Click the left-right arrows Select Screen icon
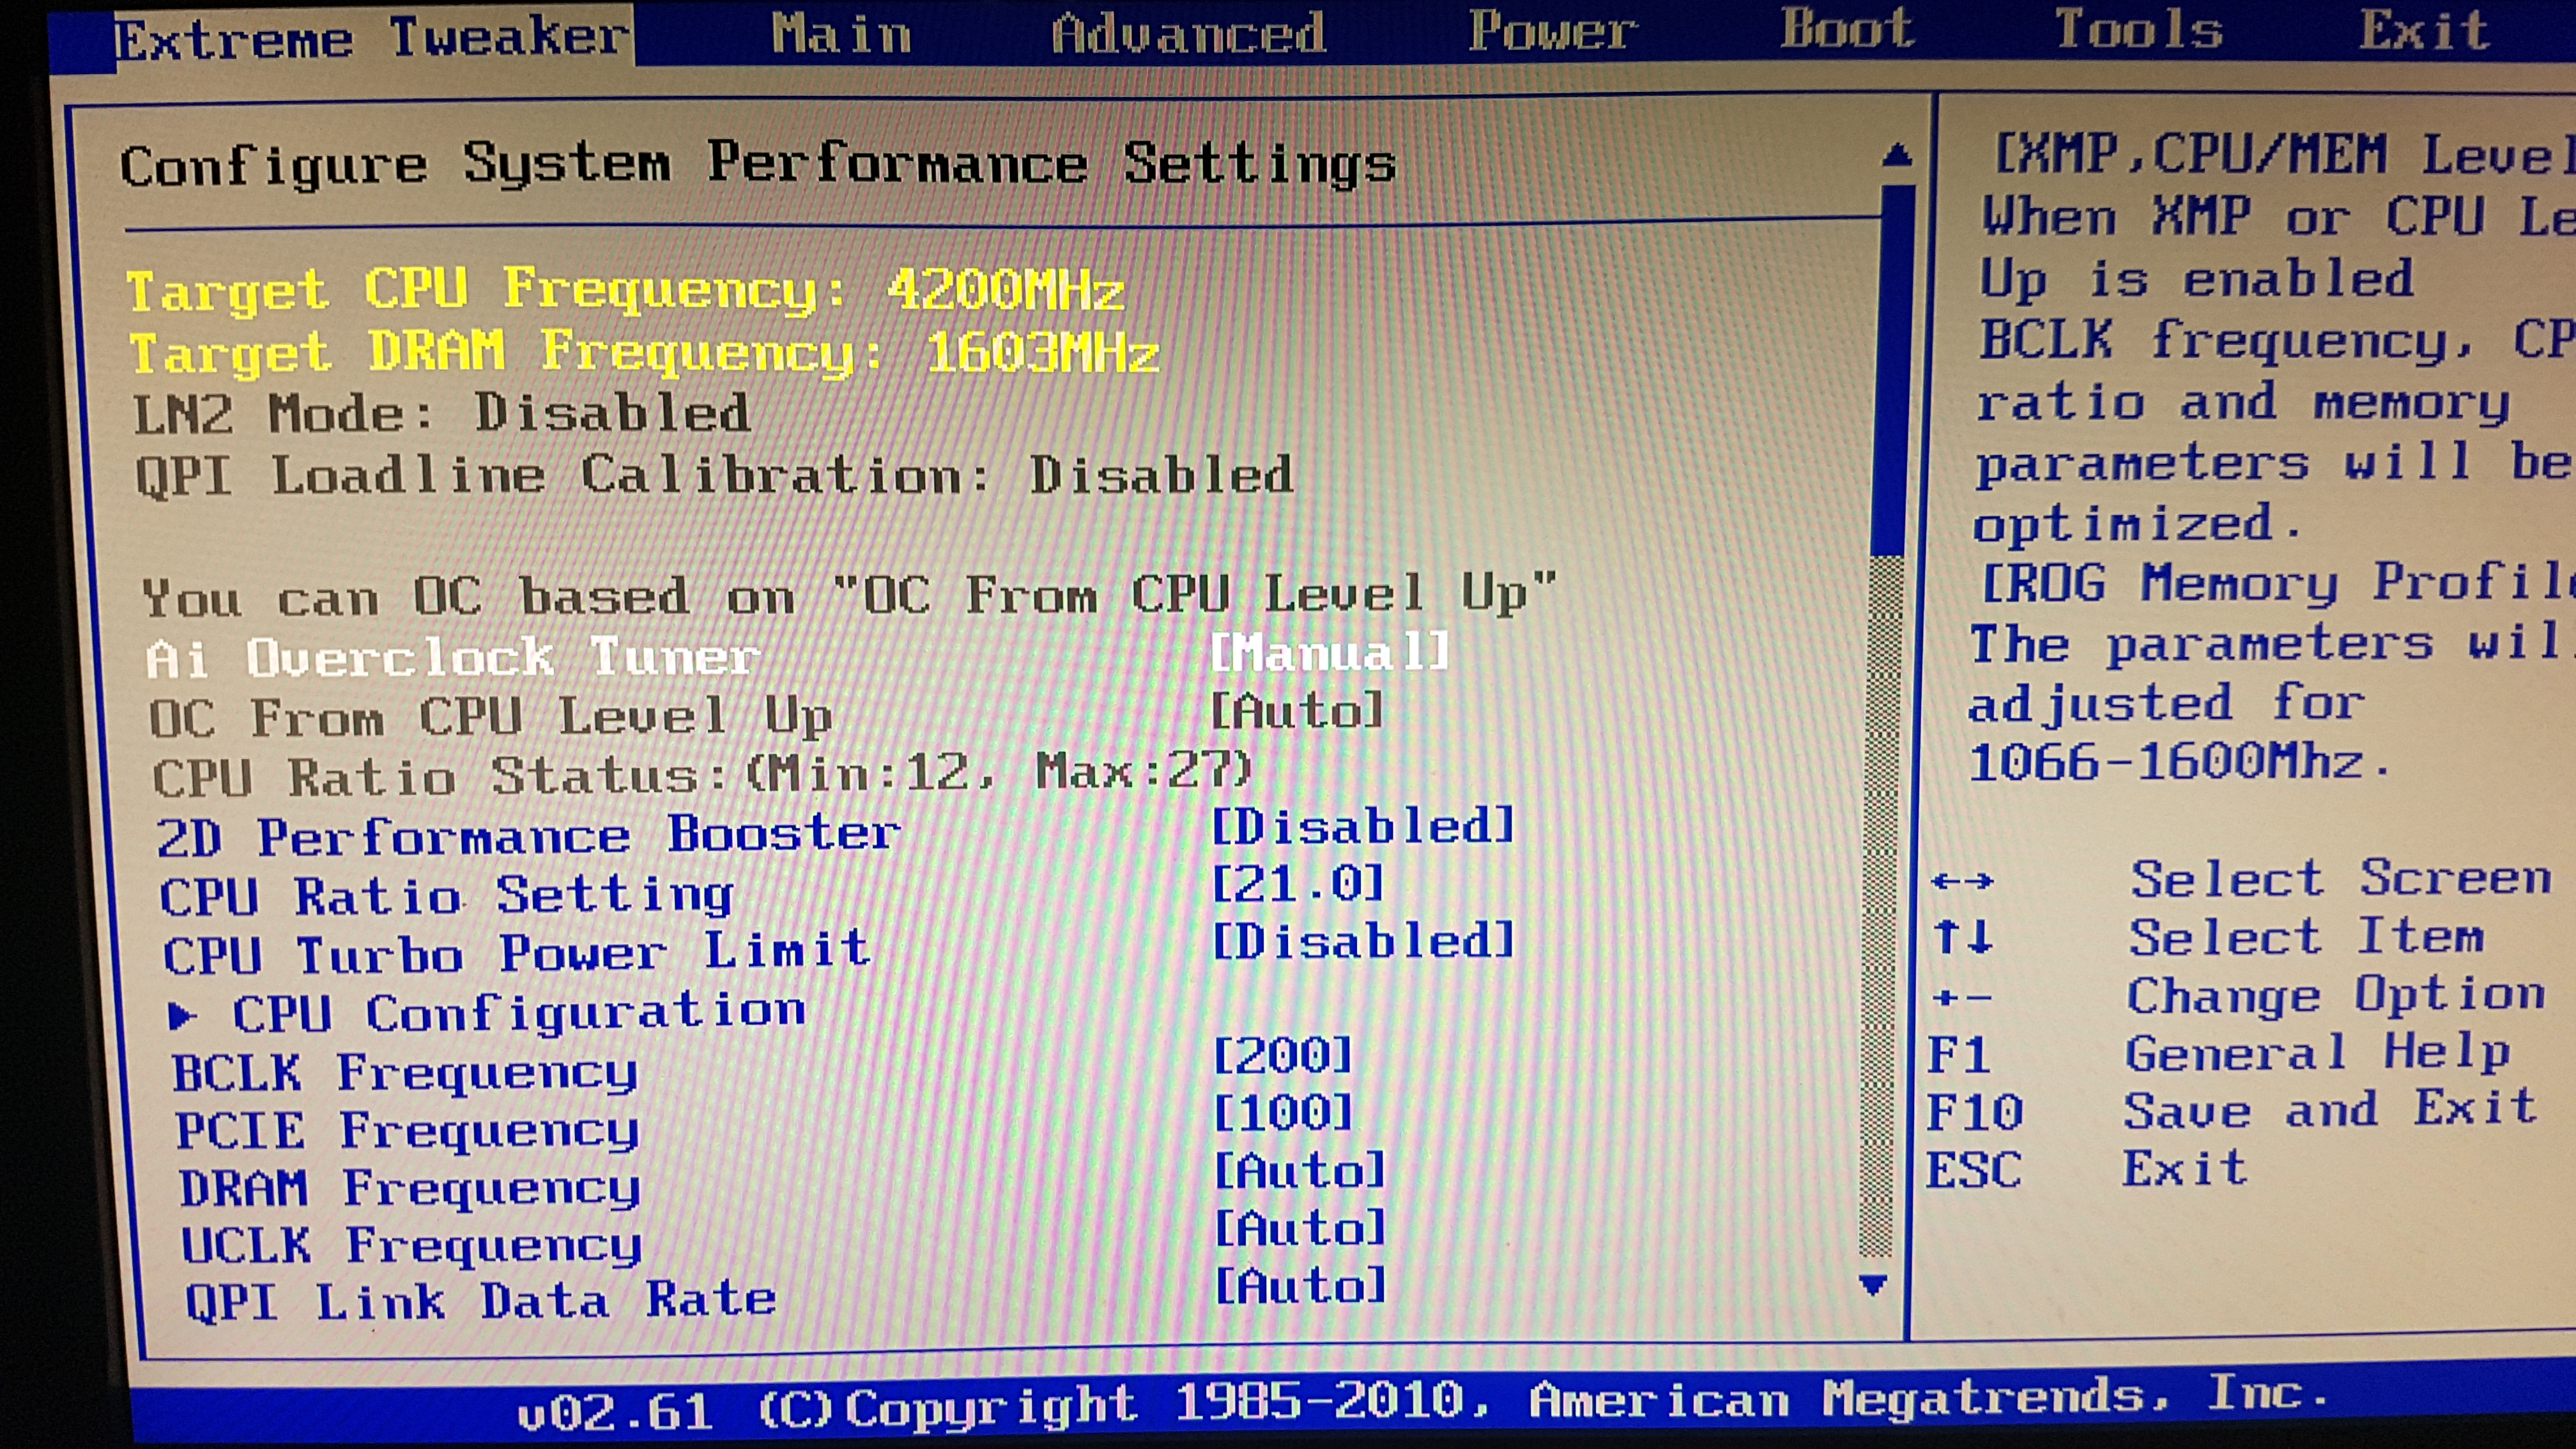2576x1449 pixels. (x=1962, y=881)
